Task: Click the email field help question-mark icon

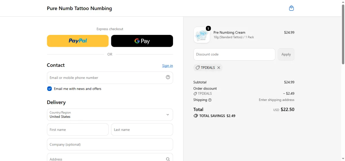Action: coord(168,77)
